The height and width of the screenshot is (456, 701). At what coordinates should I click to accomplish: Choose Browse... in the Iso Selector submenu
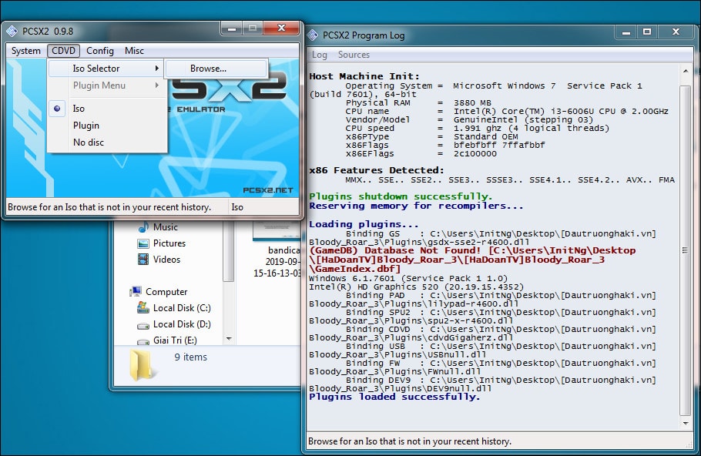[x=216, y=69]
